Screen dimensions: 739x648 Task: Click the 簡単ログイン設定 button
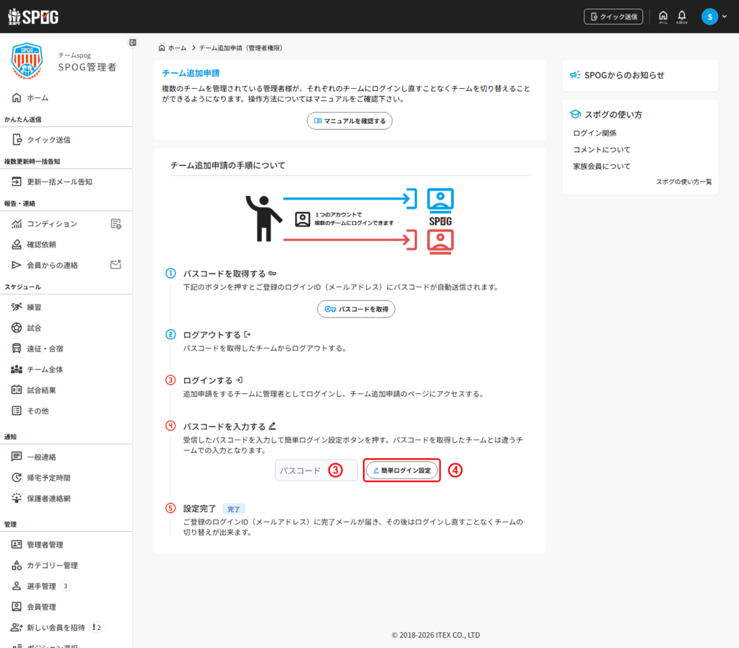click(401, 470)
